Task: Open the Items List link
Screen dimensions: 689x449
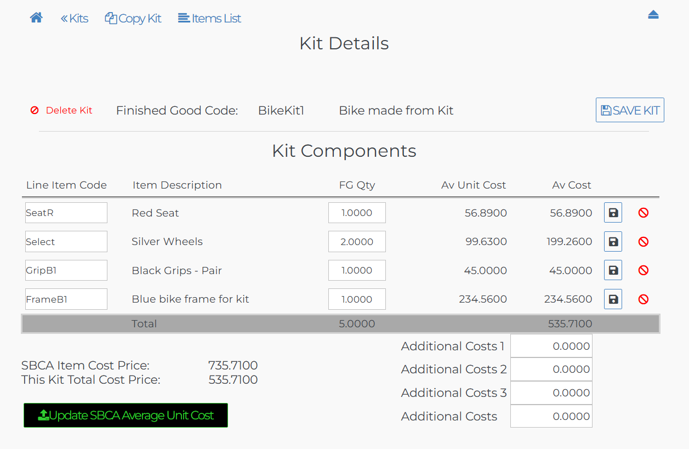Action: pyautogui.click(x=209, y=19)
